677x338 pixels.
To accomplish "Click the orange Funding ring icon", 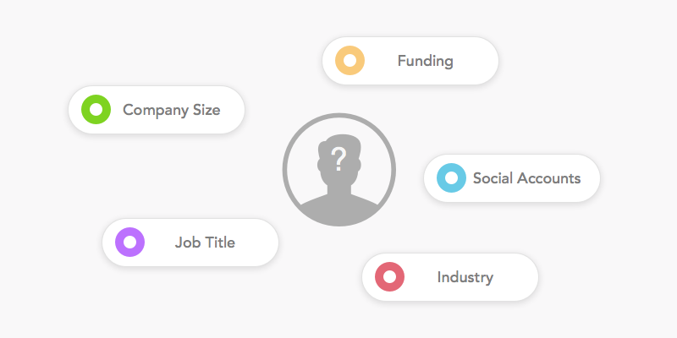I will coord(350,60).
